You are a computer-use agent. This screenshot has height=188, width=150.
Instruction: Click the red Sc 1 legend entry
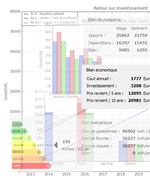(50, 18)
